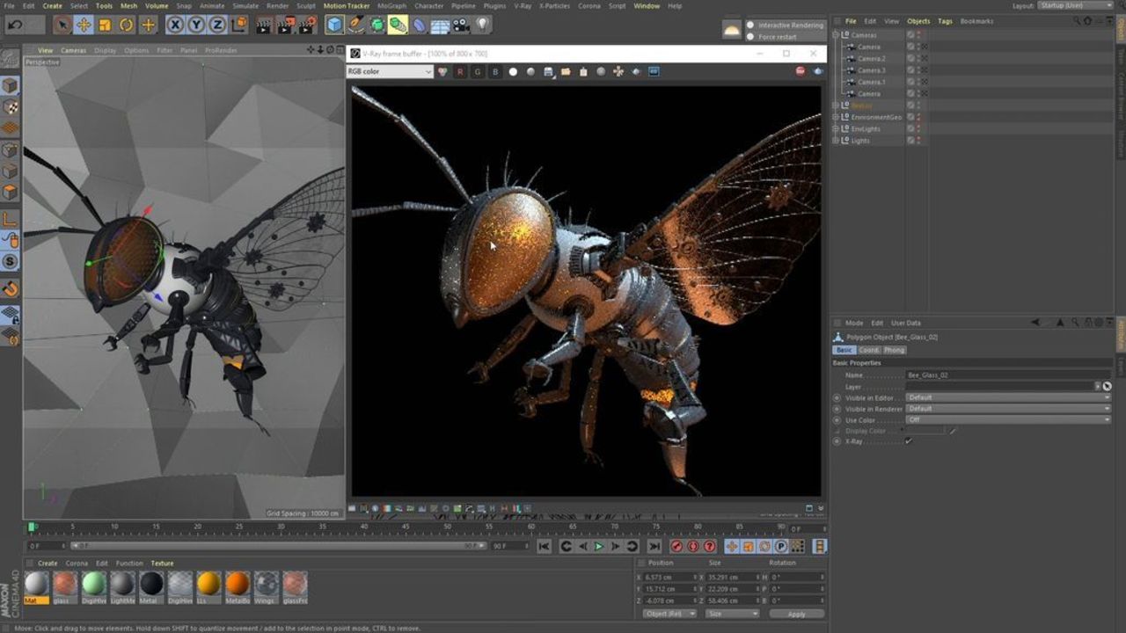Open the Visible in Editor dropdown
The width and height of the screenshot is (1126, 633).
(1007, 397)
